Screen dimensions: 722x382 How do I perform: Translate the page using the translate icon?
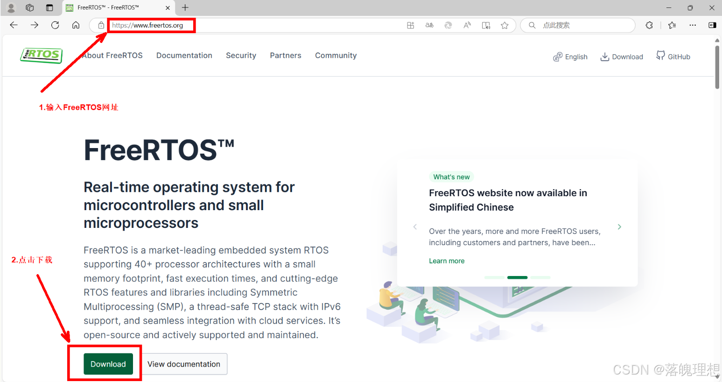pos(429,25)
